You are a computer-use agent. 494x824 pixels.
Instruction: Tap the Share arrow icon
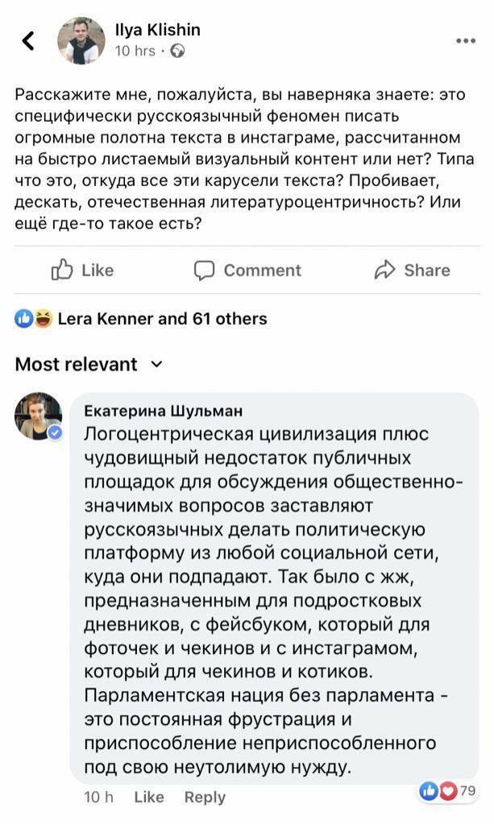pos(385,271)
